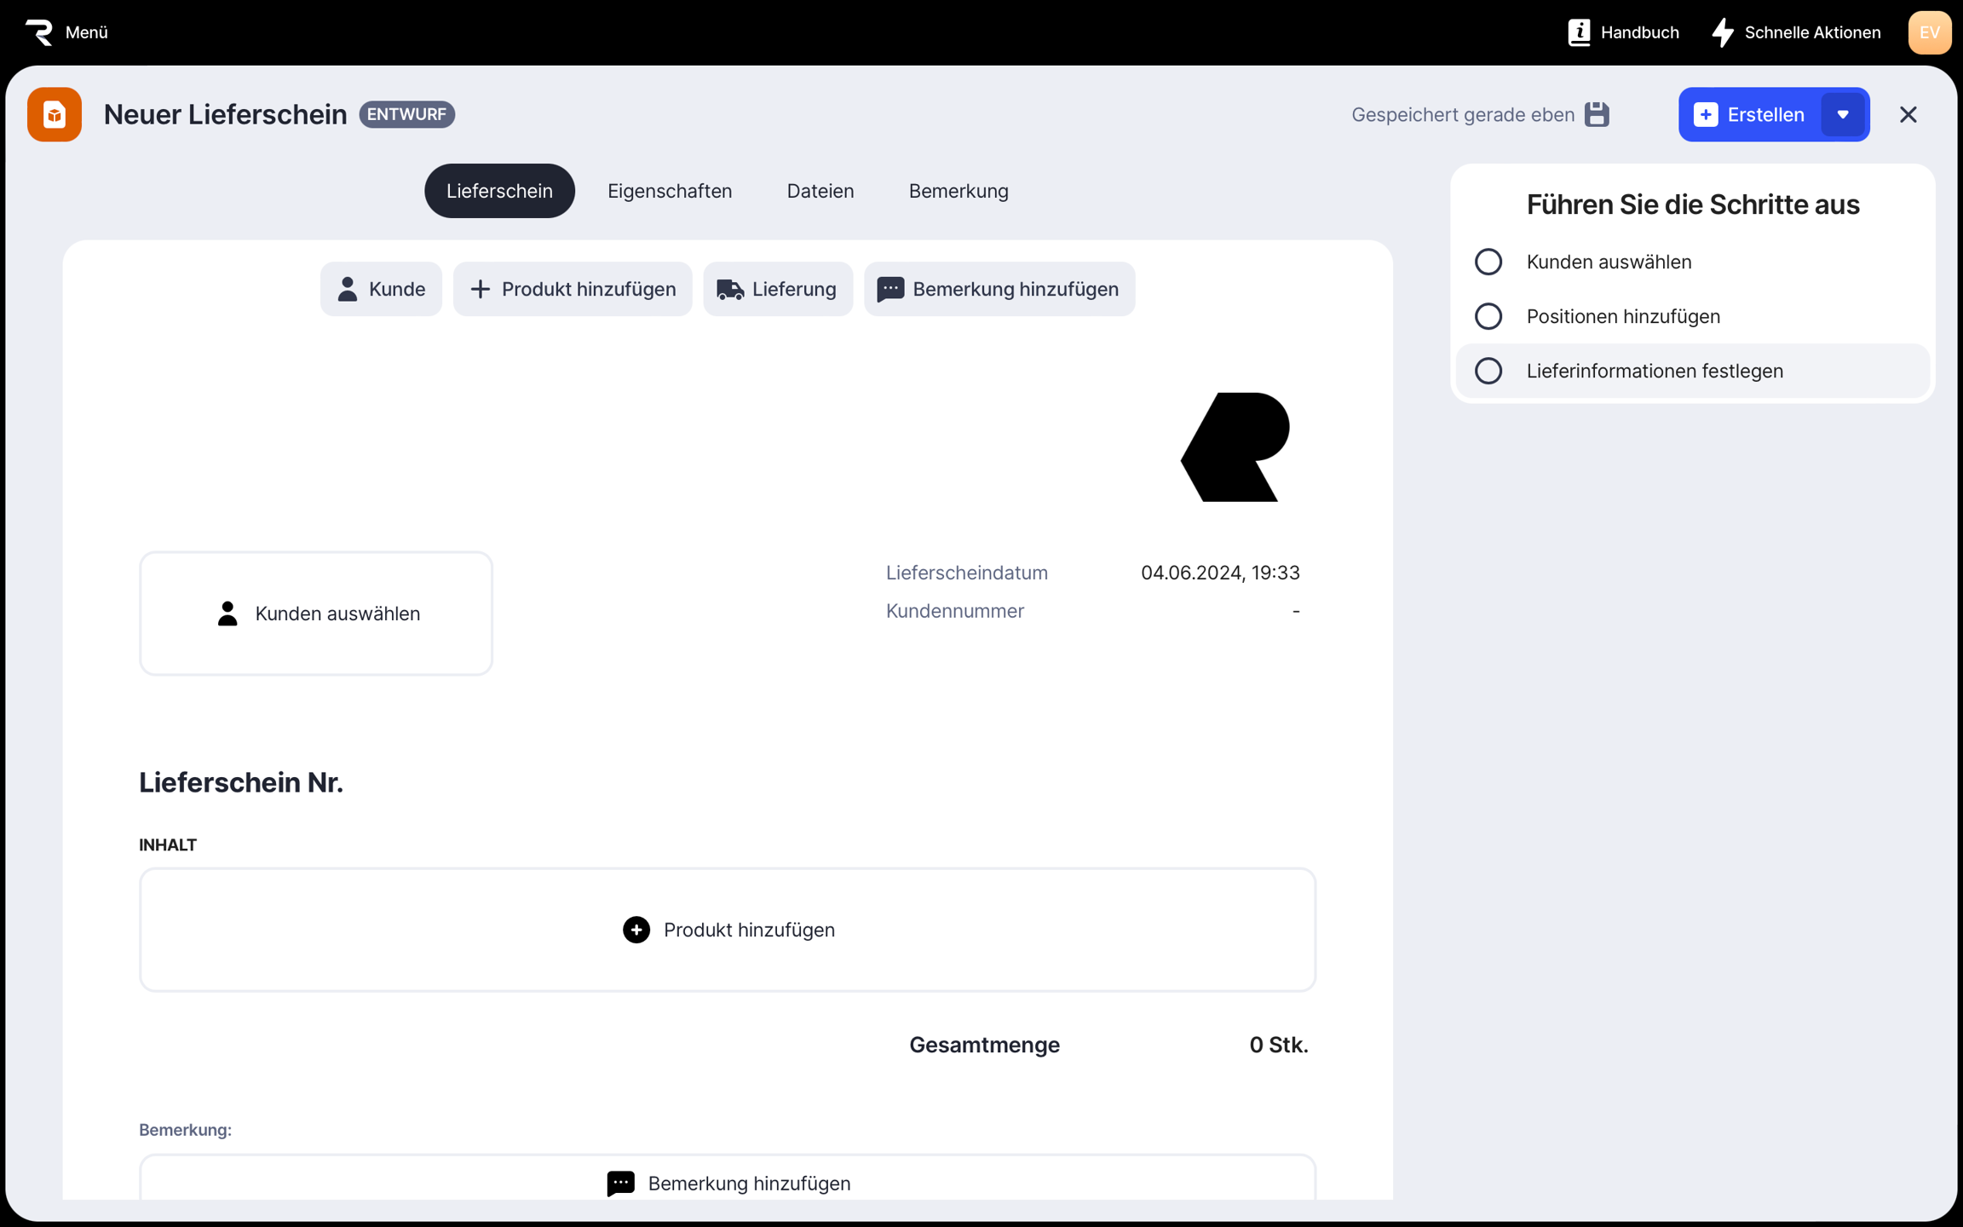
Task: Click the Lieferung truck toolbar button
Action: click(x=777, y=289)
